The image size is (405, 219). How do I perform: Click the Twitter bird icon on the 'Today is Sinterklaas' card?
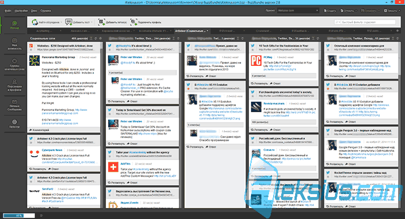pos(110,110)
